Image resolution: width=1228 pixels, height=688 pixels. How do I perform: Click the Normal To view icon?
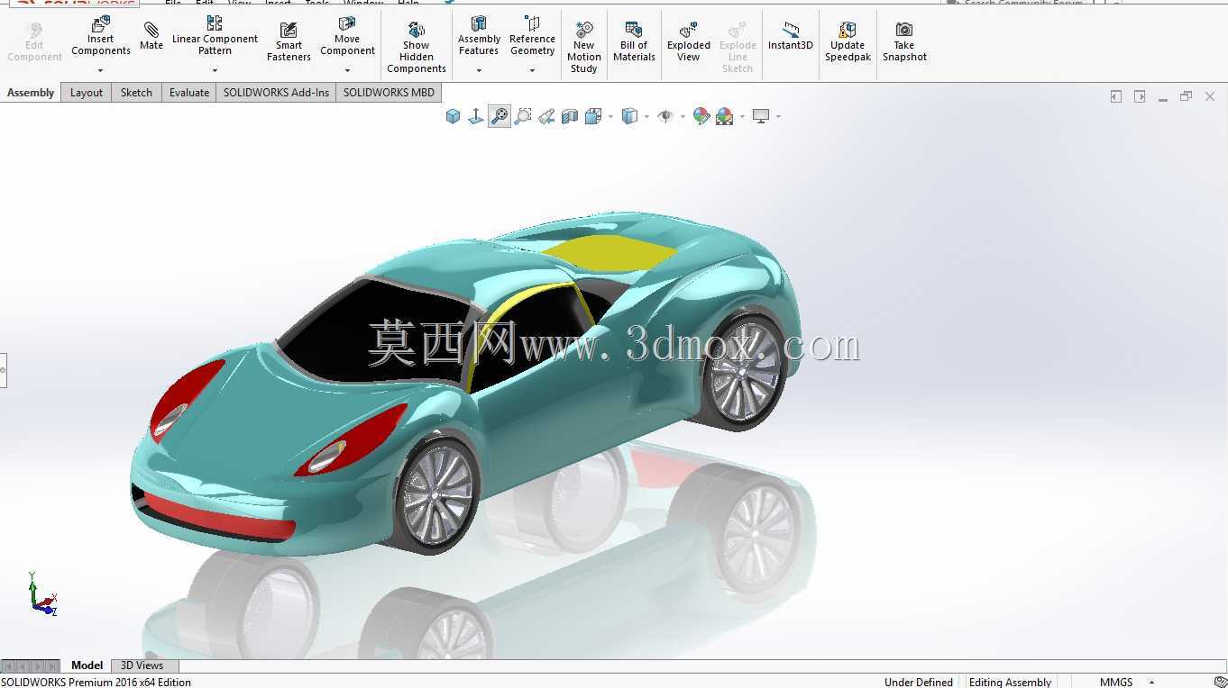click(x=476, y=116)
